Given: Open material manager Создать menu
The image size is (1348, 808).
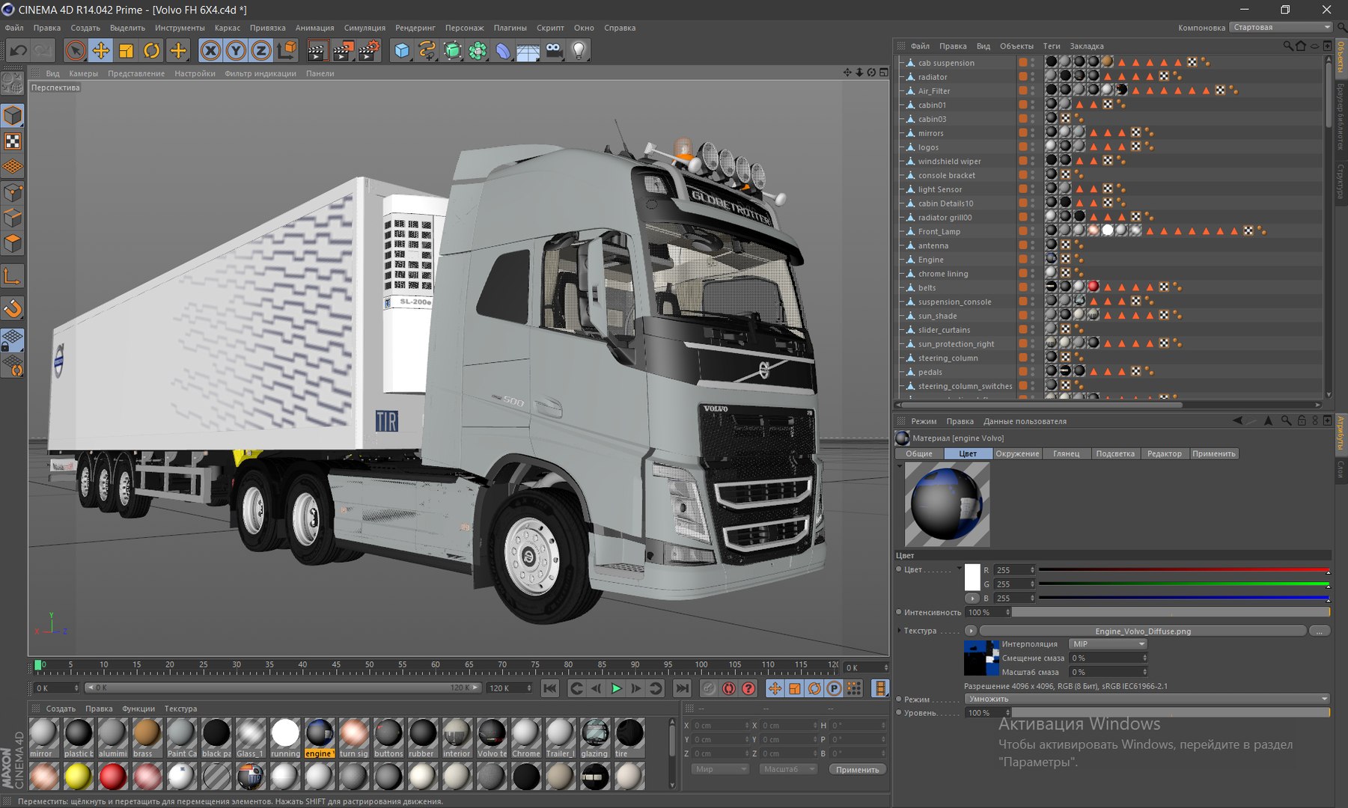Looking at the screenshot, I should [61, 708].
